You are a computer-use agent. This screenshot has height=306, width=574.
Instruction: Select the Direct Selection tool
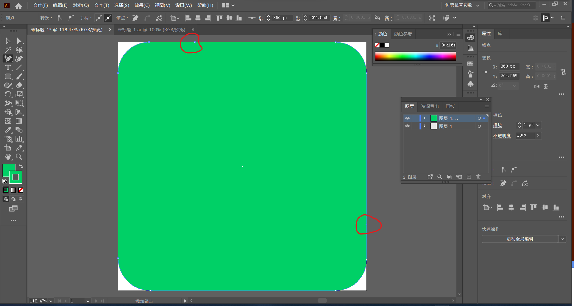19,41
